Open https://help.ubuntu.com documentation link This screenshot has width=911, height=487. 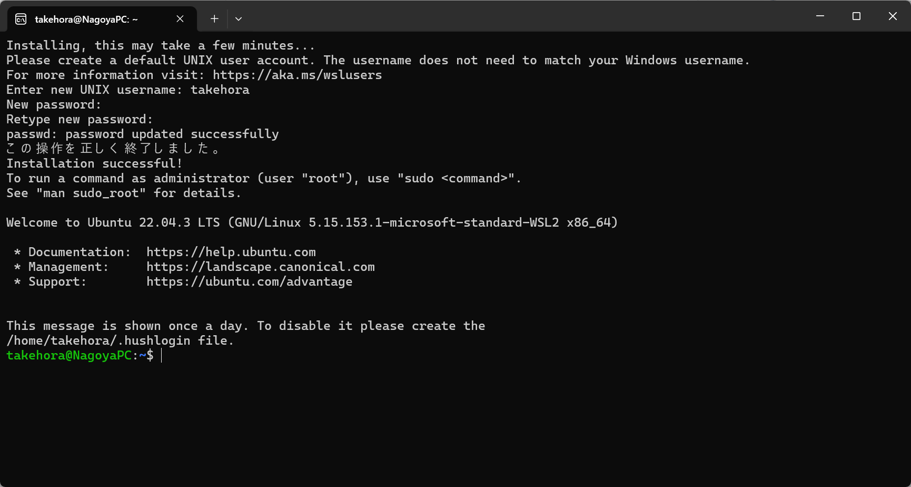pyautogui.click(x=231, y=252)
